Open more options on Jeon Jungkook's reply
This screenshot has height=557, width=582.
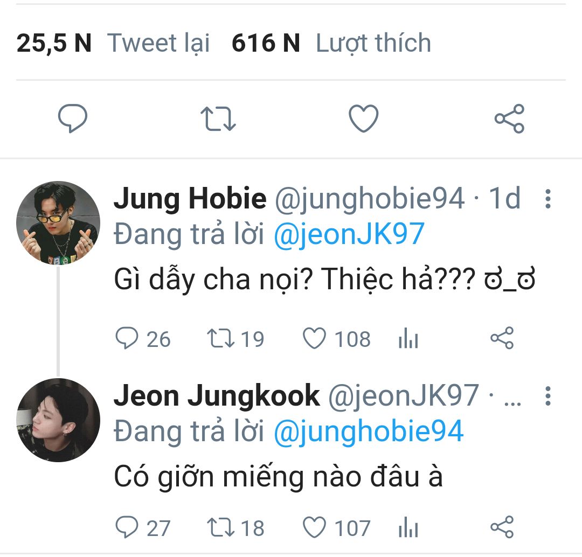(x=548, y=396)
